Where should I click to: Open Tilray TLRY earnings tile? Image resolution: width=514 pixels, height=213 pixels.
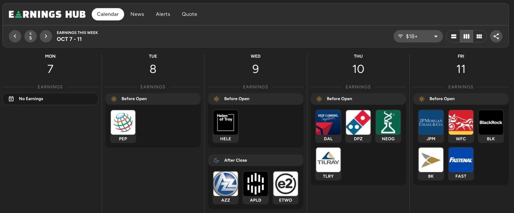click(328, 164)
